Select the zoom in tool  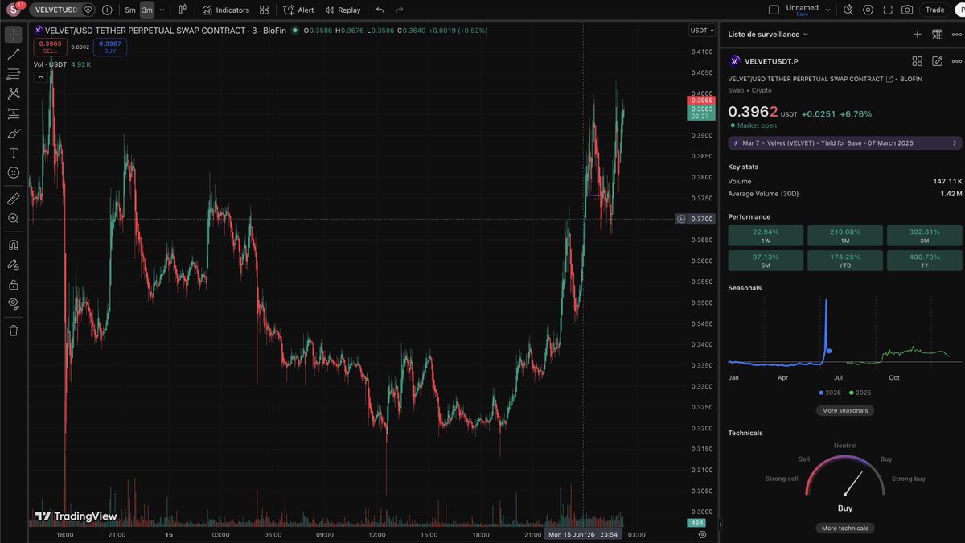[14, 218]
